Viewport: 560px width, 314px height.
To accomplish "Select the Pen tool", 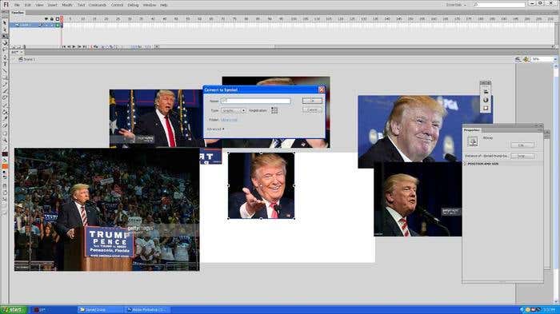I will point(5,57).
